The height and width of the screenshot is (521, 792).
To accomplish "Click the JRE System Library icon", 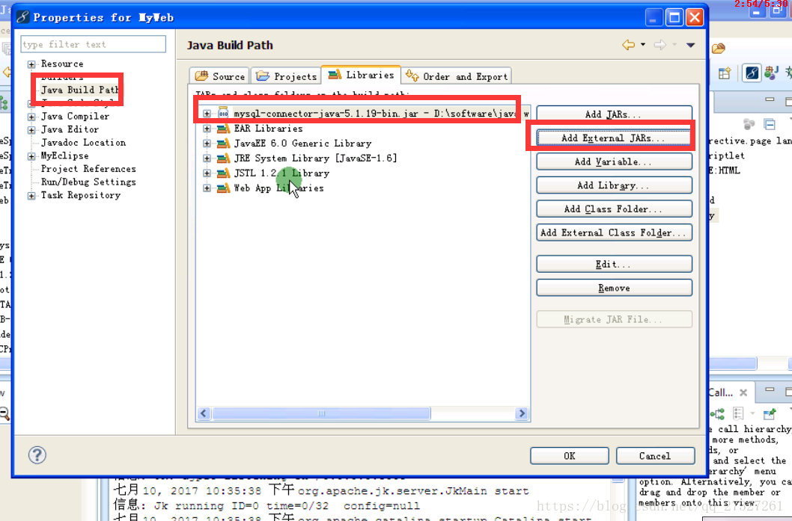I will (x=223, y=158).
